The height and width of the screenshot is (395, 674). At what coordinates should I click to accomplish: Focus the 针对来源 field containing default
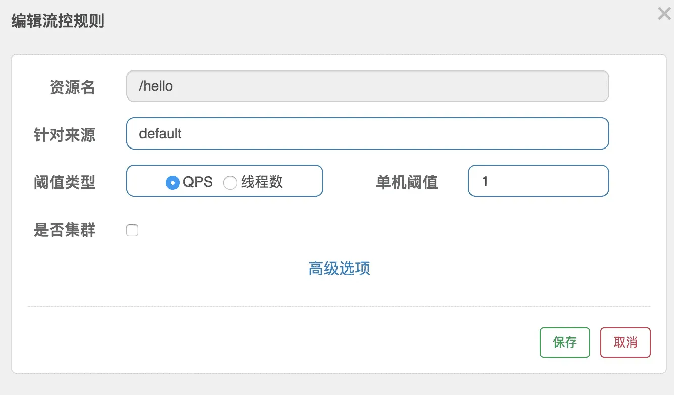pyautogui.click(x=367, y=134)
